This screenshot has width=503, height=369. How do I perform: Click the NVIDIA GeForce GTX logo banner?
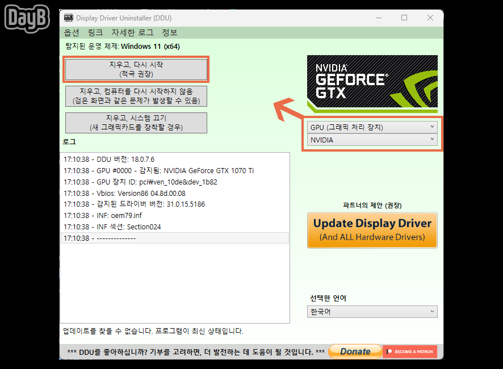point(372,81)
